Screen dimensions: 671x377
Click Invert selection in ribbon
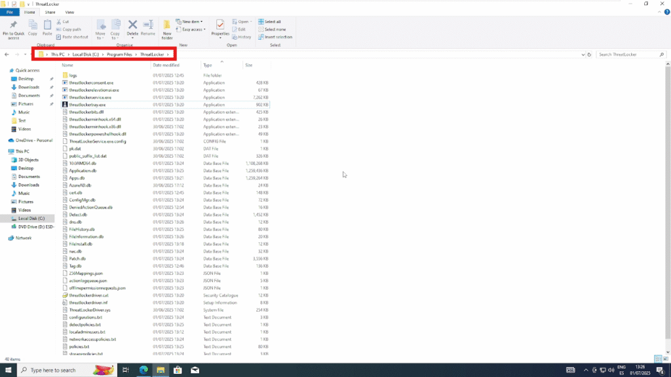pyautogui.click(x=275, y=37)
